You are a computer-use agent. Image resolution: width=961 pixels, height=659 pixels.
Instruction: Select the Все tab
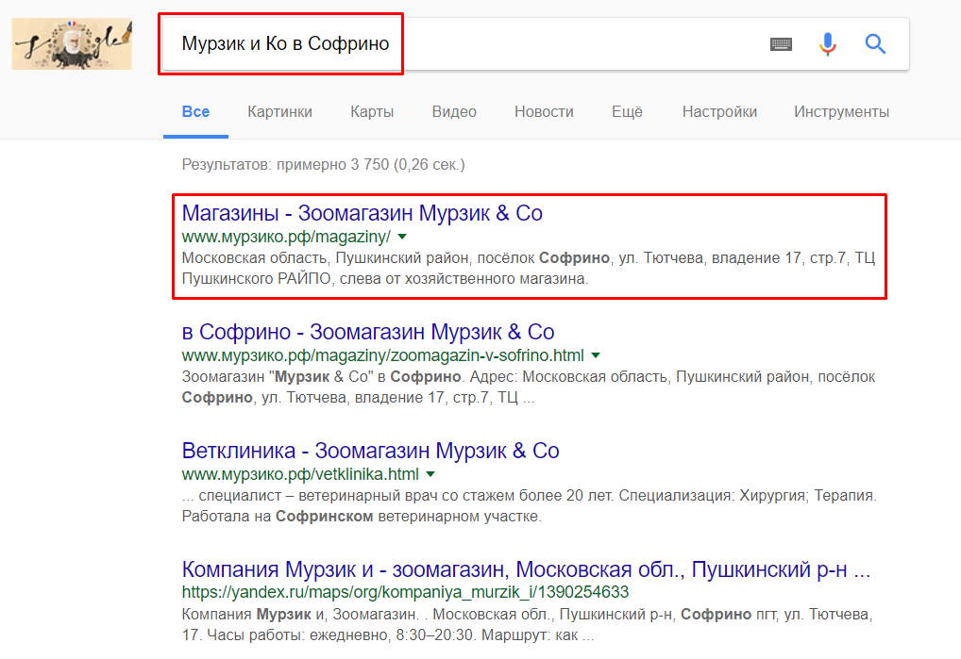click(195, 112)
